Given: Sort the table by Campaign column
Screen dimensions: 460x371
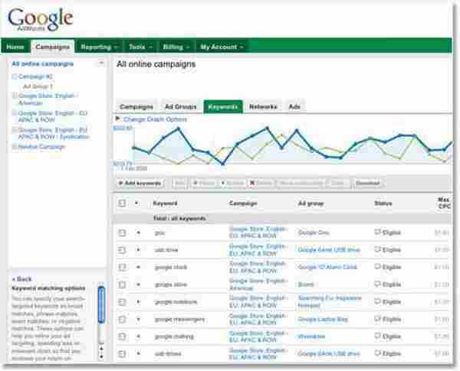Looking at the screenshot, I should pyautogui.click(x=243, y=203).
